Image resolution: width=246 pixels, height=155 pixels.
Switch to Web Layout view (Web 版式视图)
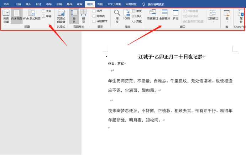coord(32,15)
